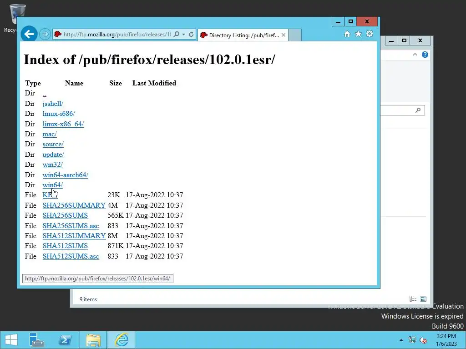
Task: Open the SHA256SUMS.asc file link
Action: (71, 226)
